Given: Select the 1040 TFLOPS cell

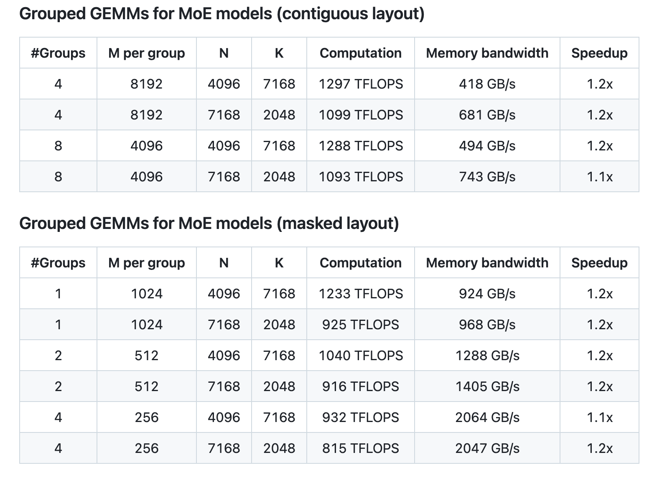Looking at the screenshot, I should (361, 356).
